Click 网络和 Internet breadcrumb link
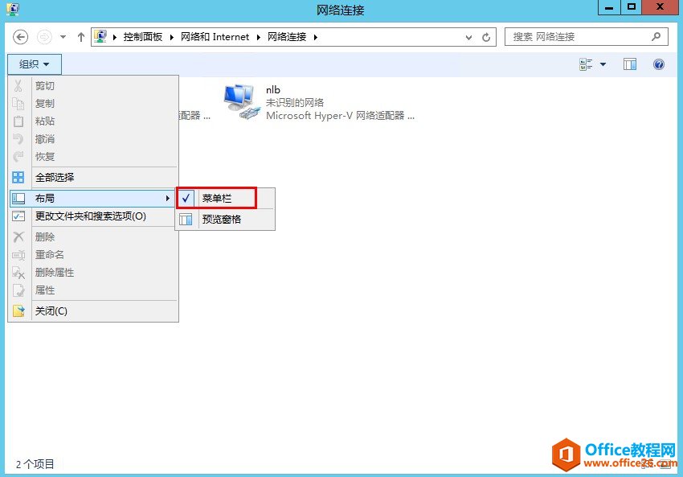Image resolution: width=683 pixels, height=477 pixels. (x=213, y=36)
